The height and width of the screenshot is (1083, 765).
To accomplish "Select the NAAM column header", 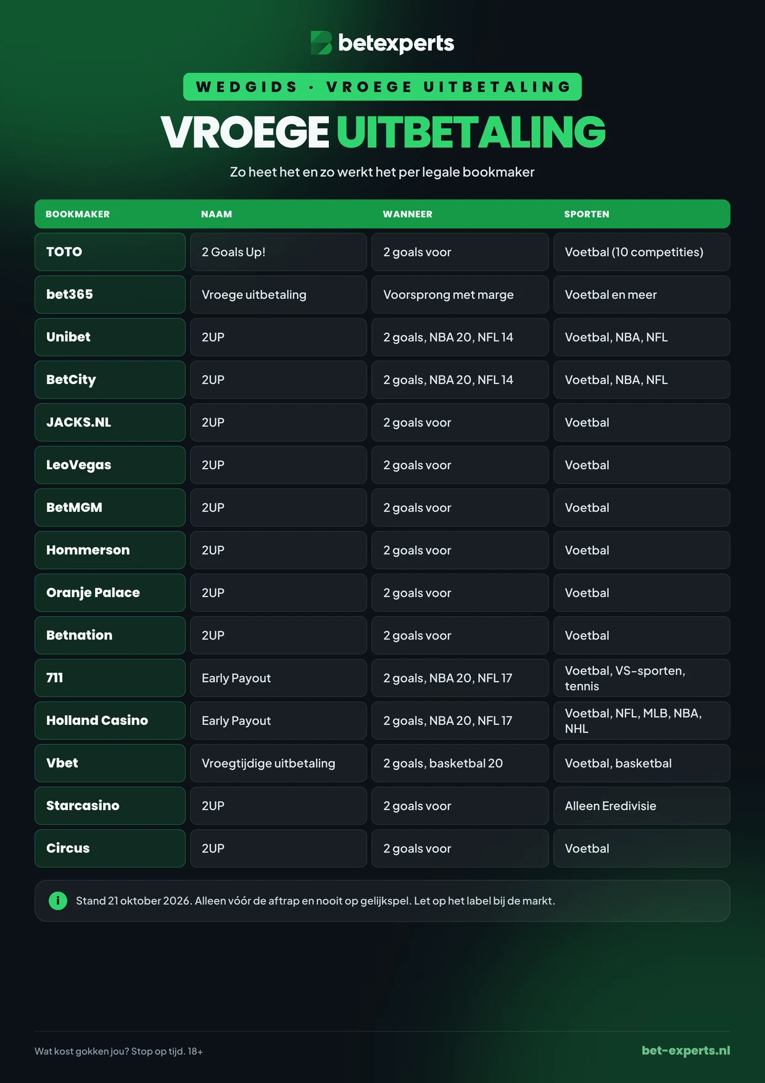I will tap(217, 214).
